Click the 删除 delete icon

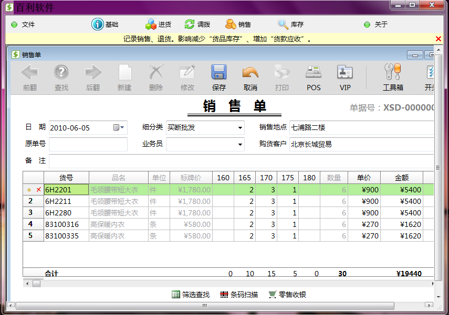point(156,72)
